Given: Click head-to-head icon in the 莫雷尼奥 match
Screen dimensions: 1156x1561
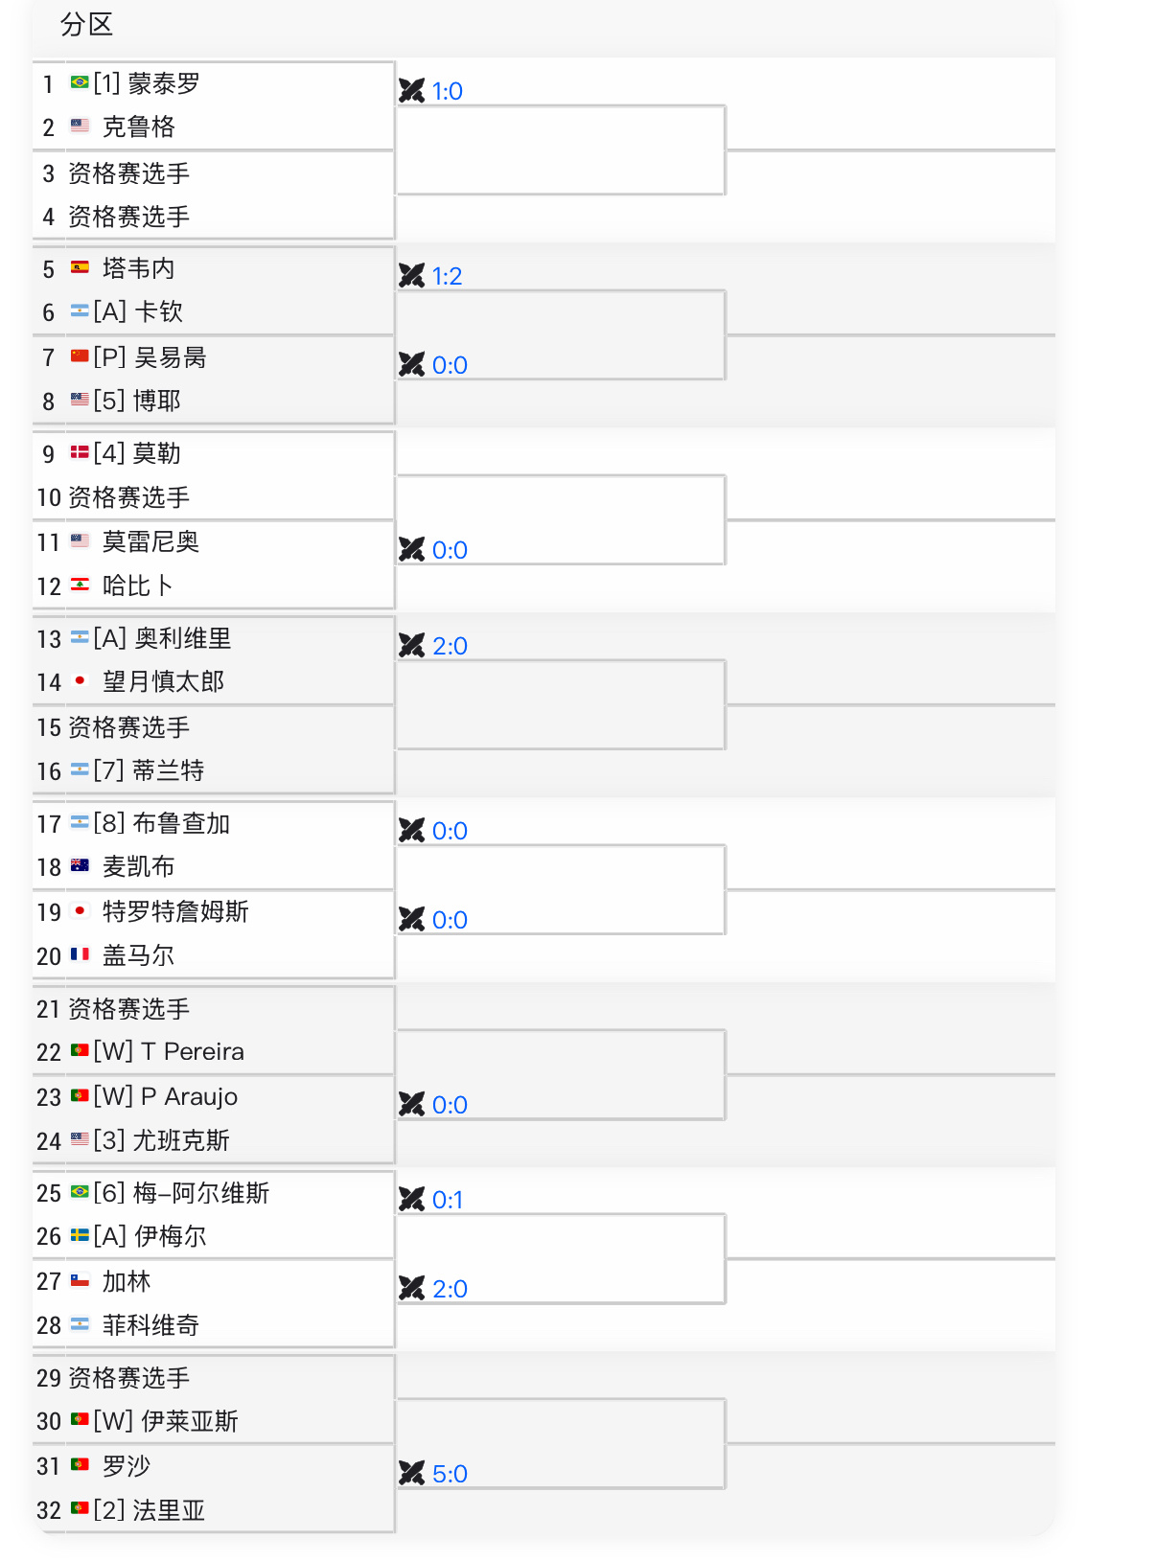Looking at the screenshot, I should pyautogui.click(x=411, y=550).
